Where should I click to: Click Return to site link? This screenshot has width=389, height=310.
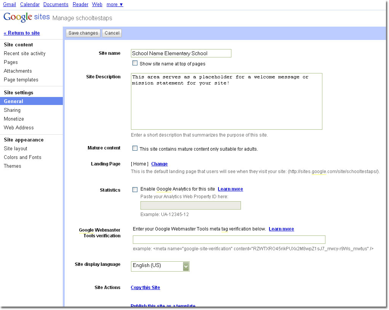[22, 33]
